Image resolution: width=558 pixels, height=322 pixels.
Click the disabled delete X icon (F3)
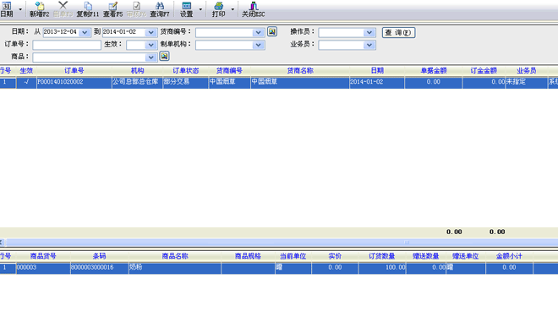(x=63, y=9)
